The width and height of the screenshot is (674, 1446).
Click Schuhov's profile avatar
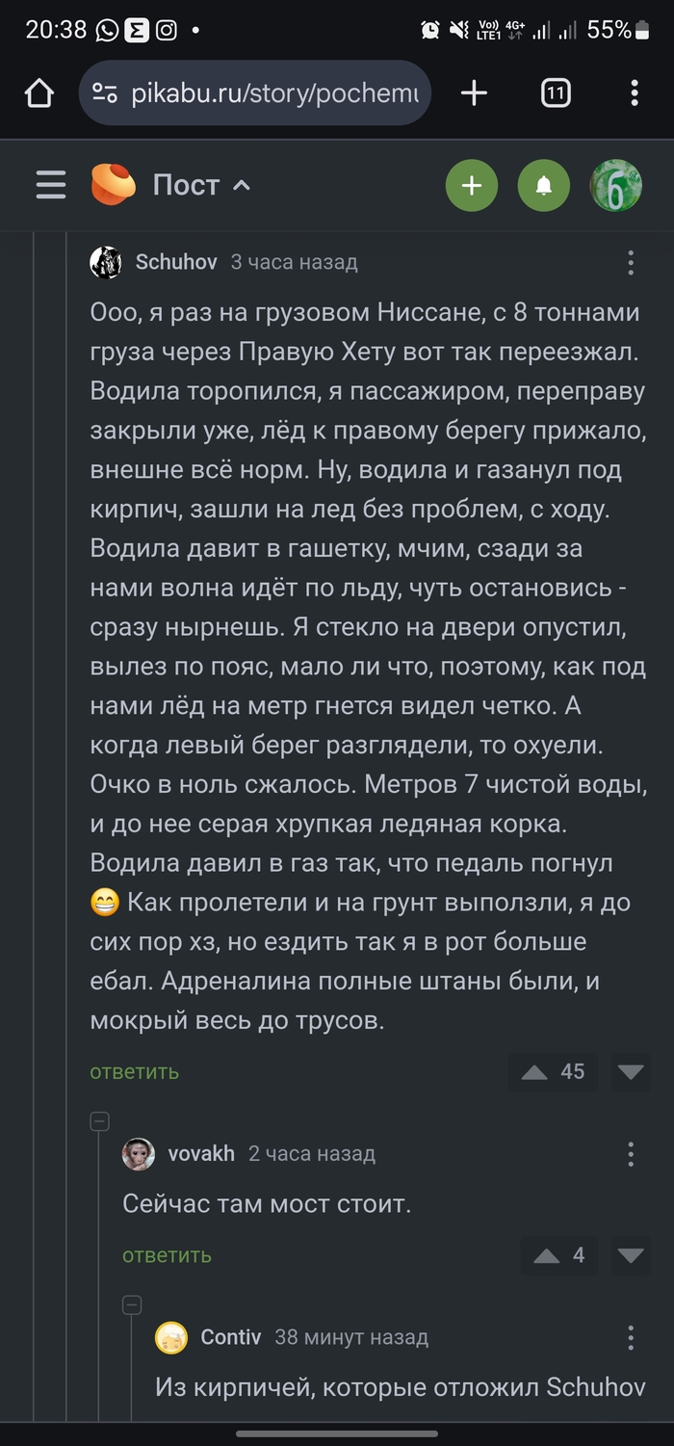click(x=106, y=261)
